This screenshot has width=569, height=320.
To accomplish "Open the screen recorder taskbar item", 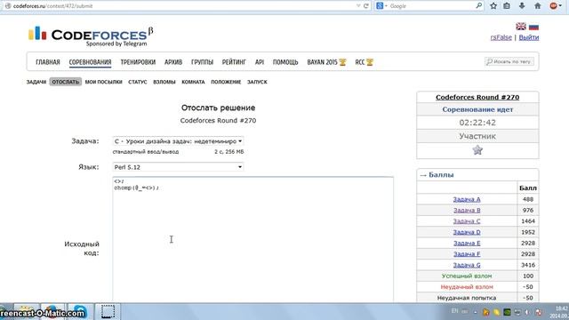I will 108,311.
